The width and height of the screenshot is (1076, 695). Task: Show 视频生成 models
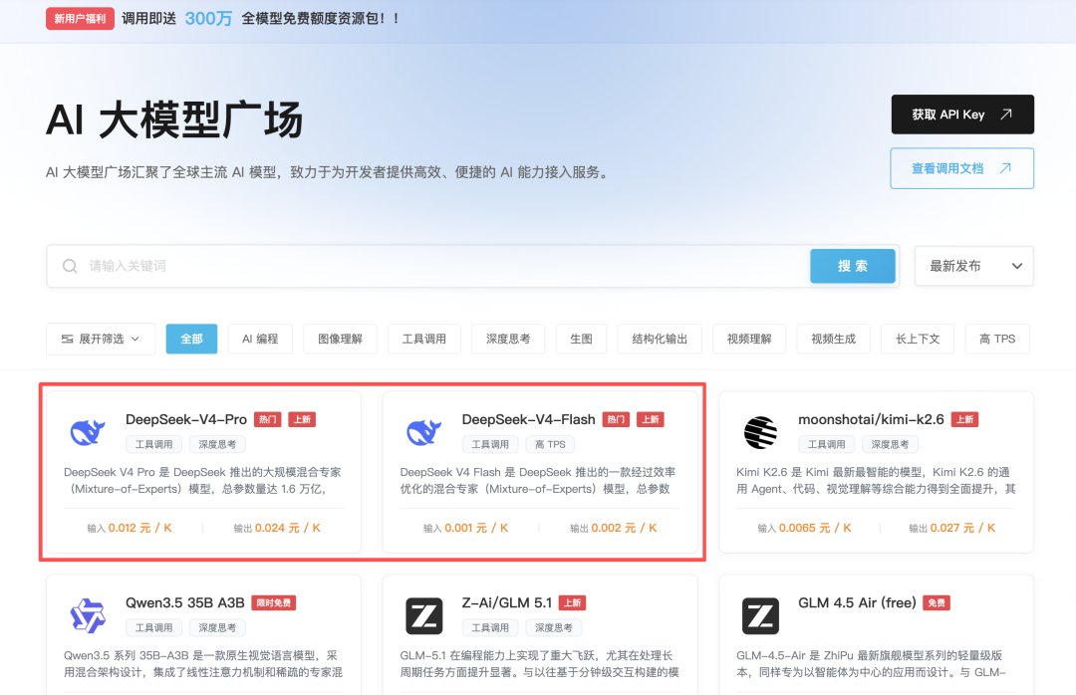[x=833, y=339]
